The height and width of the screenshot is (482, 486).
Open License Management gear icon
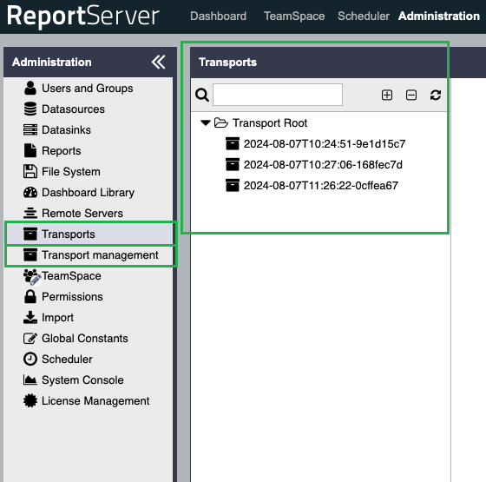pyautogui.click(x=30, y=400)
